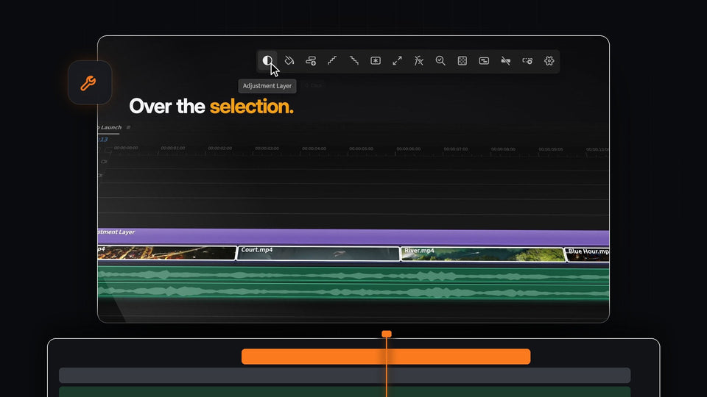This screenshot has height=397, width=707.
Task: Click the orange playhead handle
Action: [x=387, y=334]
